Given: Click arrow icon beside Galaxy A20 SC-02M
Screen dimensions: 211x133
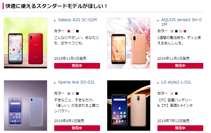Looking at the screenshot, I should (55, 21).
